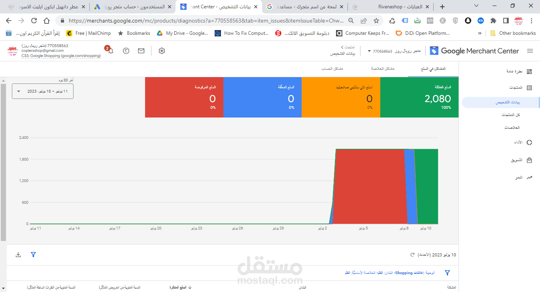
Task: Click the filter icon in the destination row
Action: (x=447, y=273)
